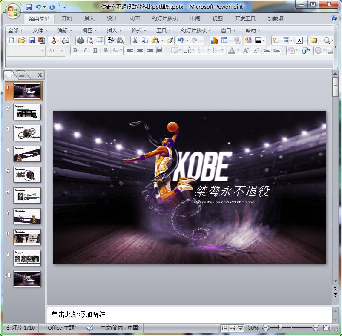Click the Decrease indent icon
Image resolution: width=342 pixels, height=336 pixels.
[x=267, y=51]
